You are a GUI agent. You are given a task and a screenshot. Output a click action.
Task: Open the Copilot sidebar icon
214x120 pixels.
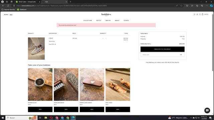click(211, 6)
